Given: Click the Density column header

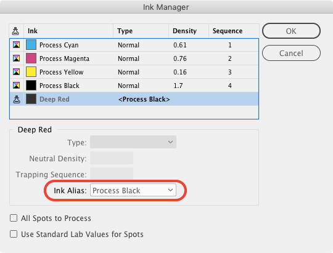Looking at the screenshot, I should [189, 31].
